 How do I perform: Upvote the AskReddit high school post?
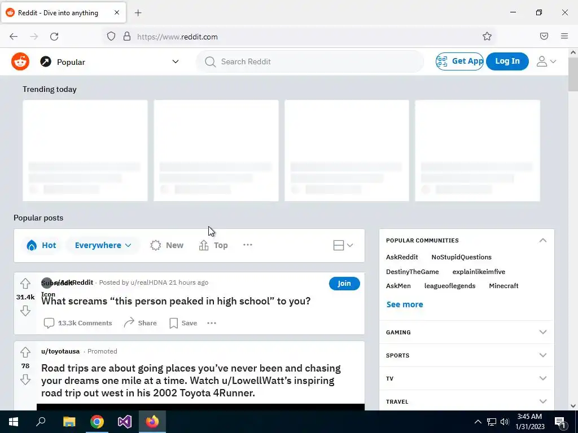[25, 284]
